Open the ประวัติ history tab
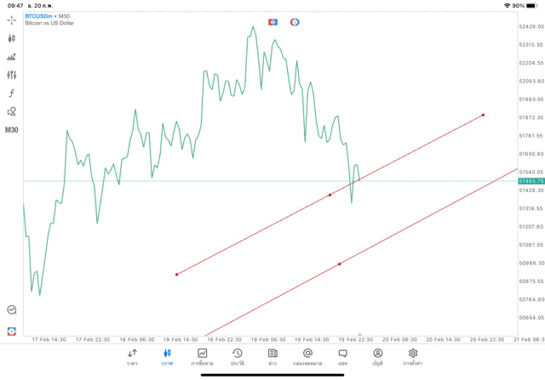Image resolution: width=545 pixels, height=380 pixels. [x=237, y=356]
